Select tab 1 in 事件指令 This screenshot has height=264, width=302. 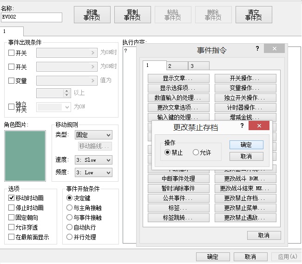click(155, 66)
